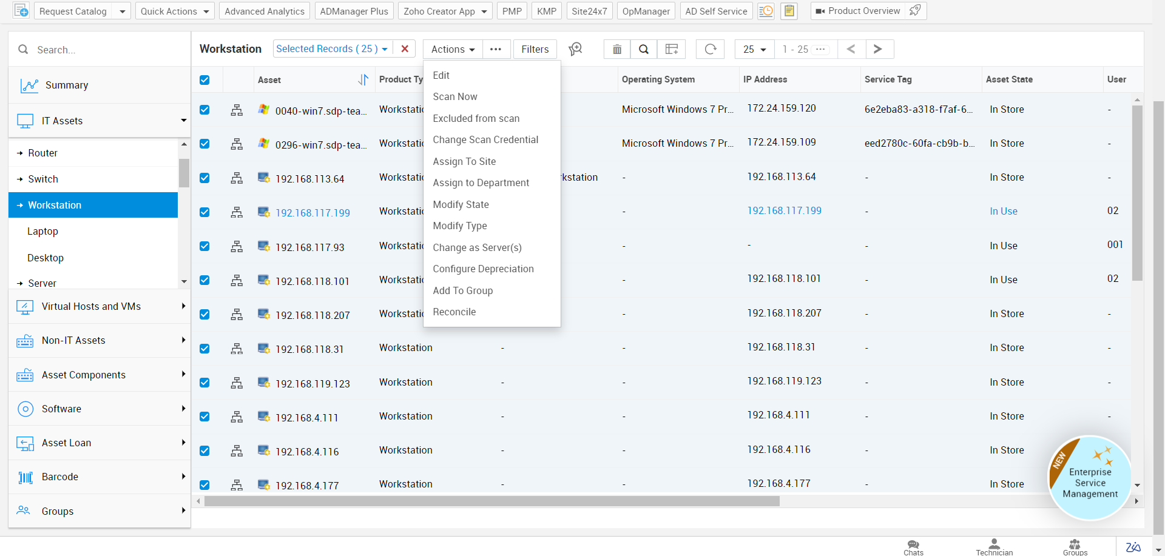Click the horizontal table scrollbar

492,501
